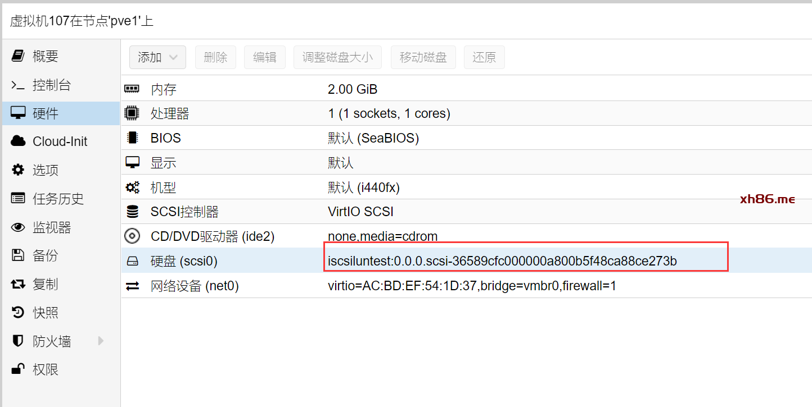Click the 移动磁盘 button

point(423,57)
